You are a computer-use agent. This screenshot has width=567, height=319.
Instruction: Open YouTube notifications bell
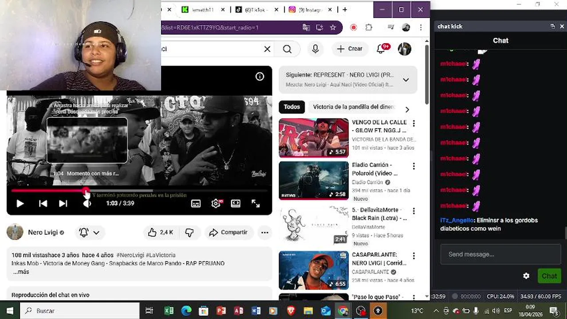click(381, 49)
